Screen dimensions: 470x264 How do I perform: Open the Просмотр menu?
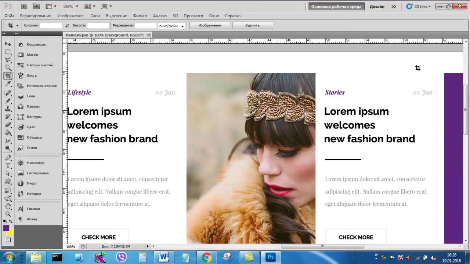click(193, 16)
